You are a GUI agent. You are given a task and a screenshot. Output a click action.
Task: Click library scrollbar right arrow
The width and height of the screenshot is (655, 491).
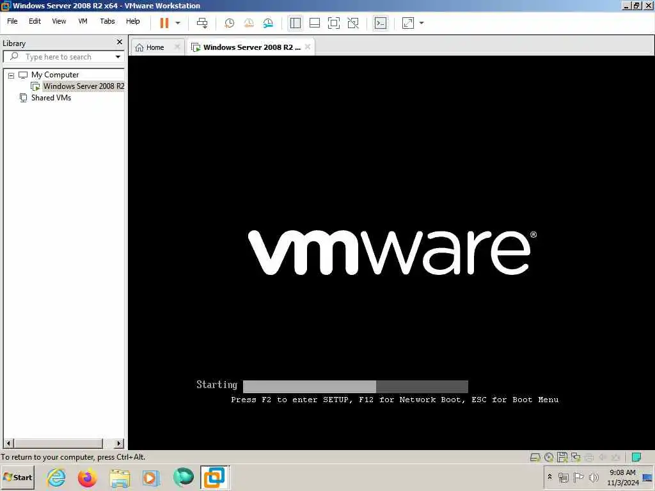click(119, 444)
